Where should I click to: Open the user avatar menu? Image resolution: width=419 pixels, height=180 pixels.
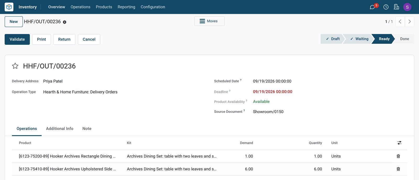407,7
